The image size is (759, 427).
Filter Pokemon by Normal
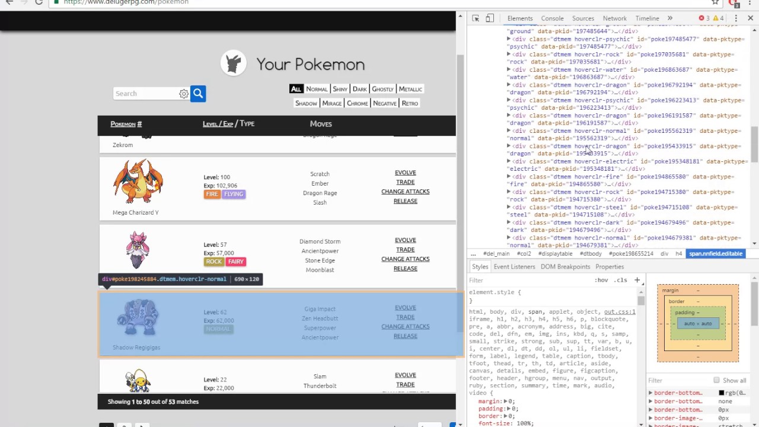(317, 89)
